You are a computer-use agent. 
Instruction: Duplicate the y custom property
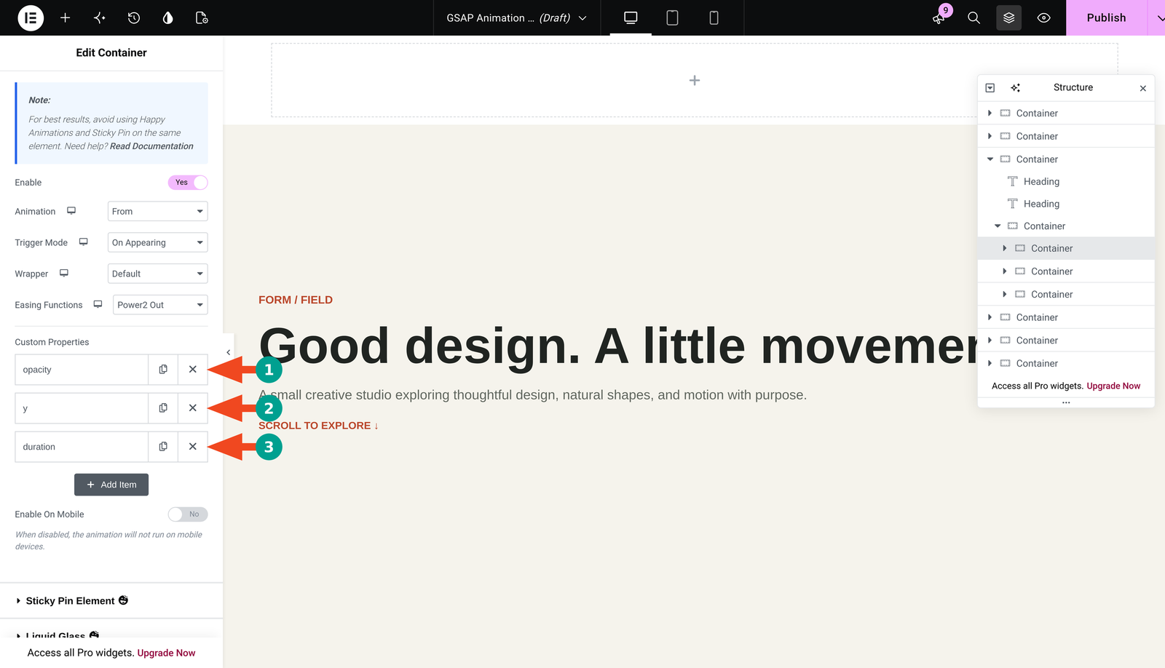pos(163,408)
